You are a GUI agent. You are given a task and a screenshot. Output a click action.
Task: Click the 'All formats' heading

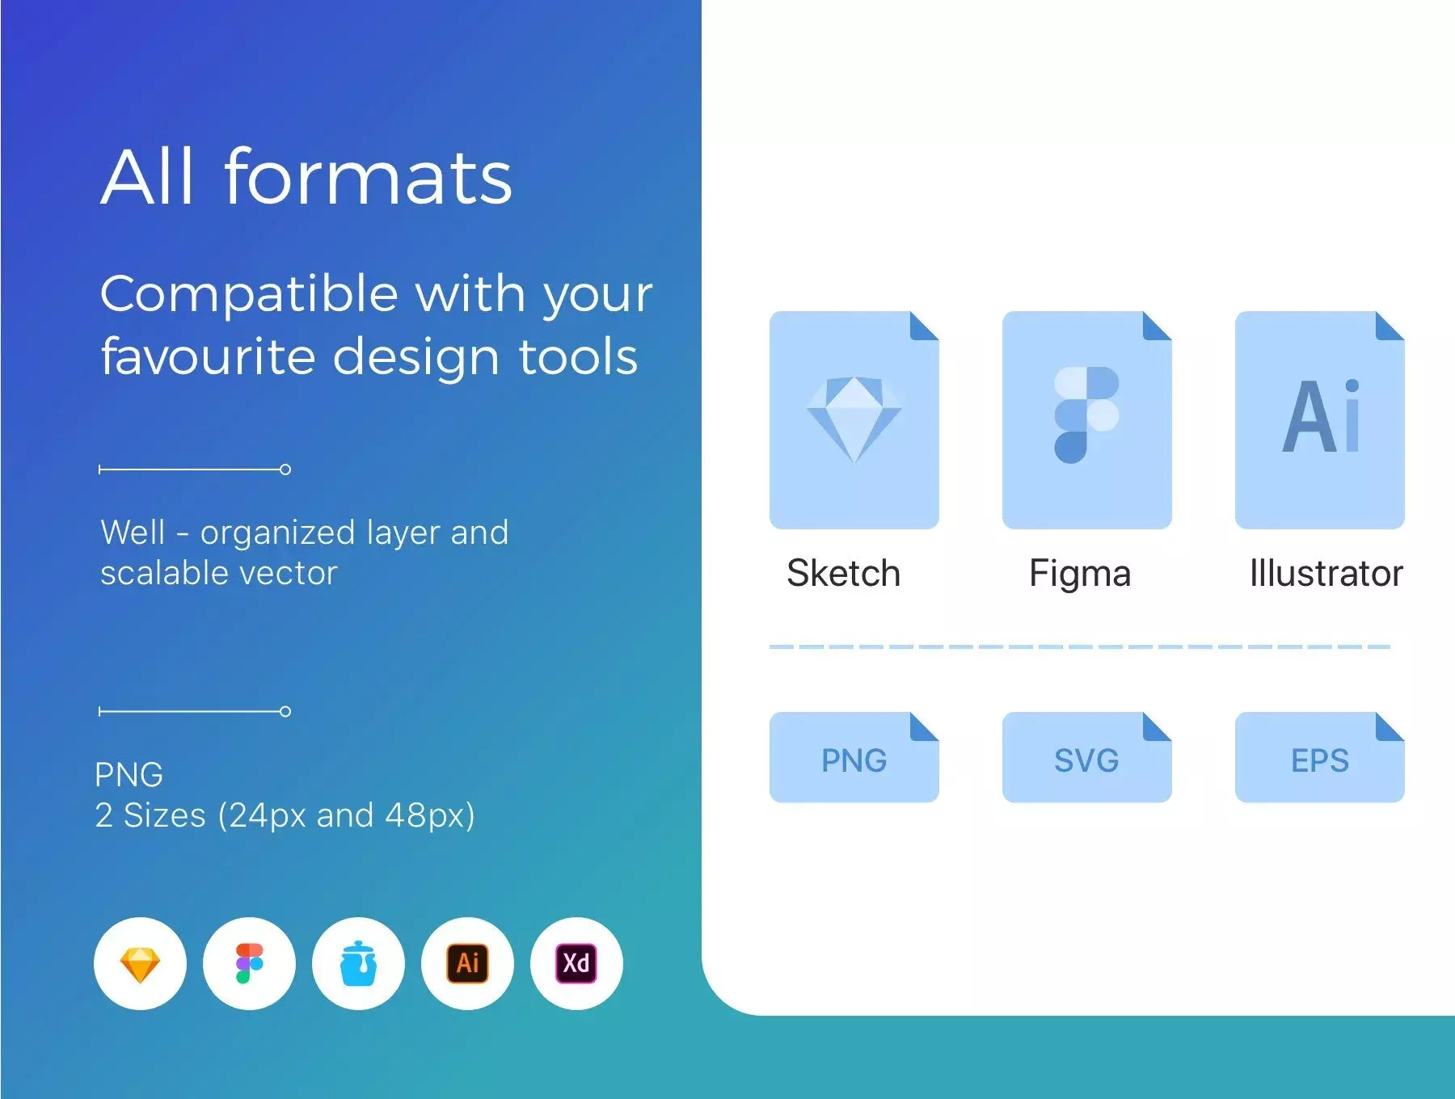click(306, 176)
